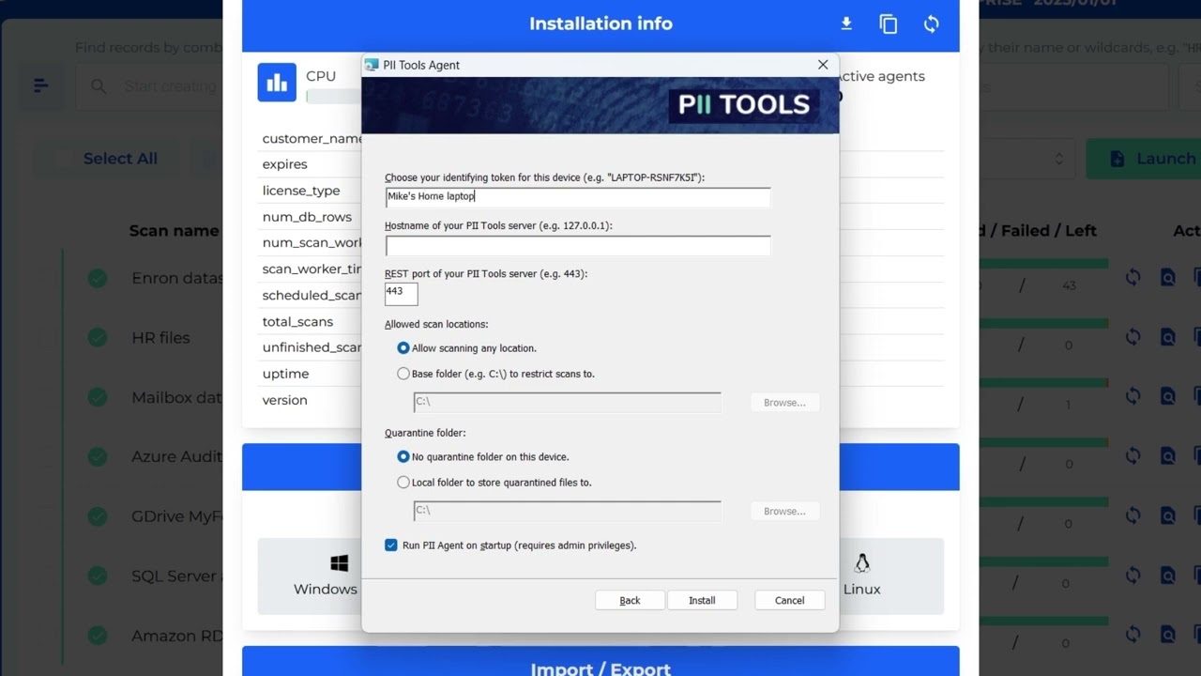This screenshot has height=676, width=1201.
Task: Select 'Allow scanning any location' radio button
Action: click(403, 348)
